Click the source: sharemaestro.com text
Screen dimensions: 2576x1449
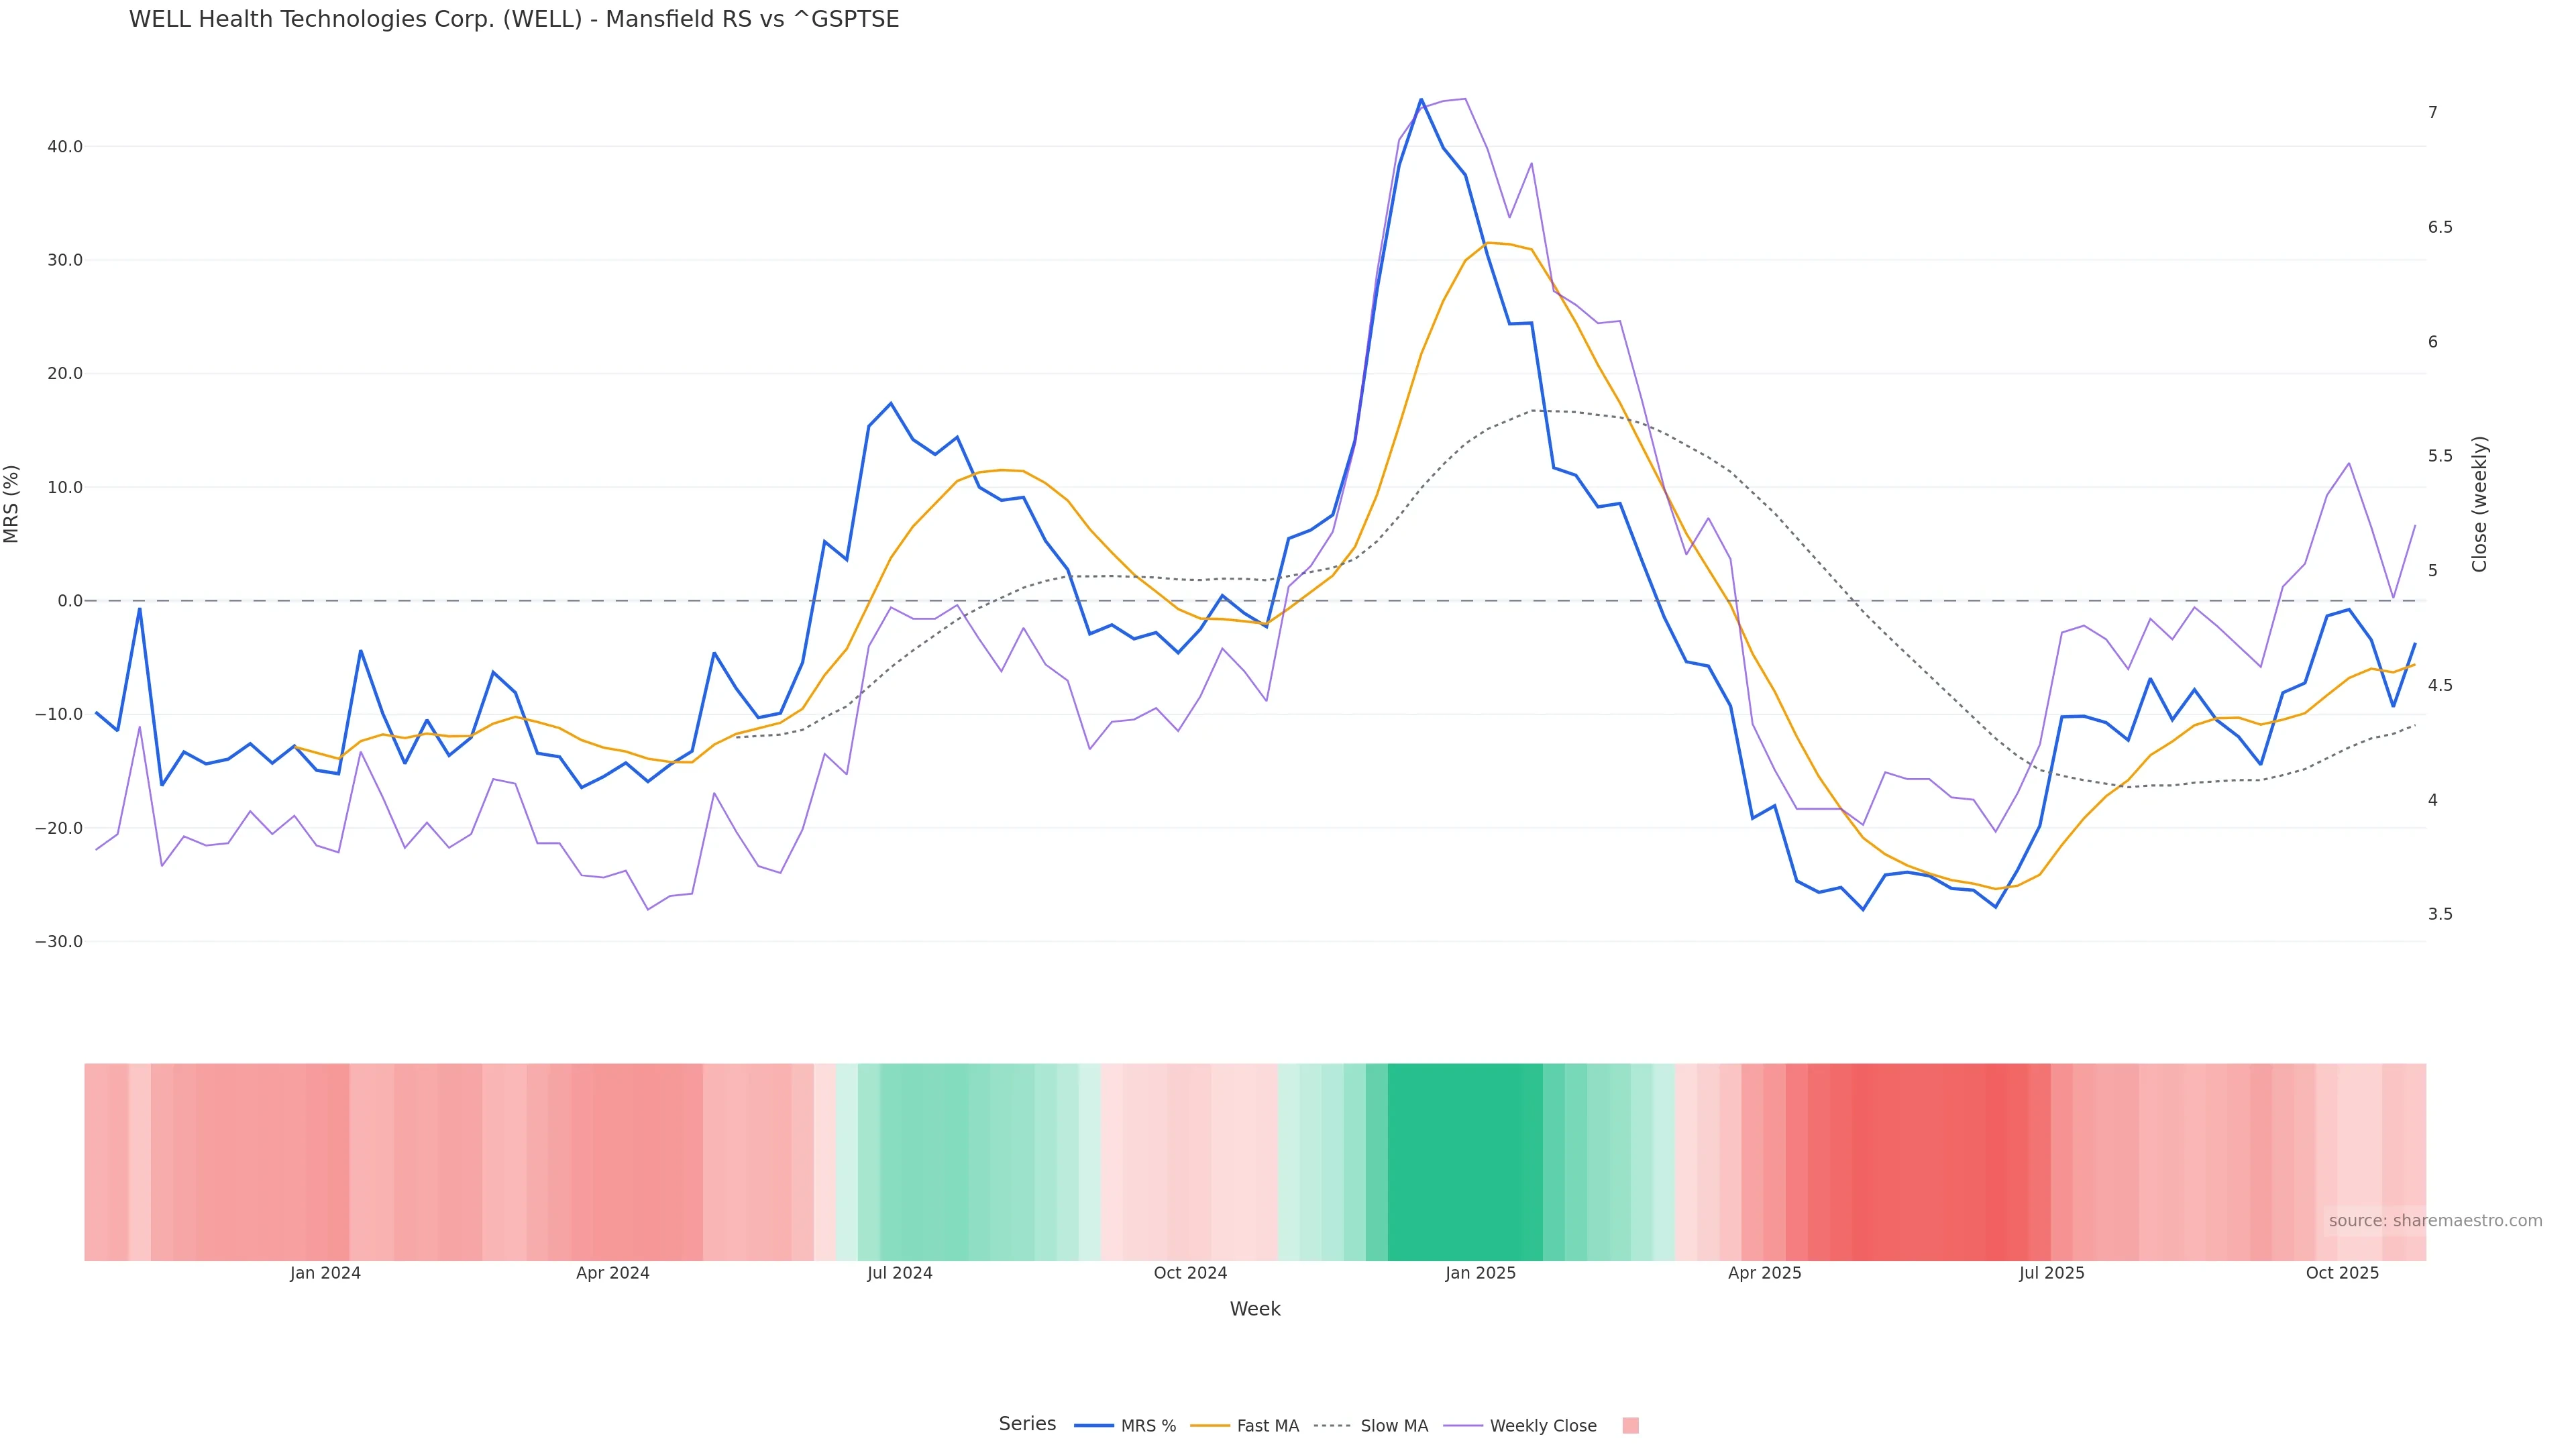click(x=2435, y=1221)
